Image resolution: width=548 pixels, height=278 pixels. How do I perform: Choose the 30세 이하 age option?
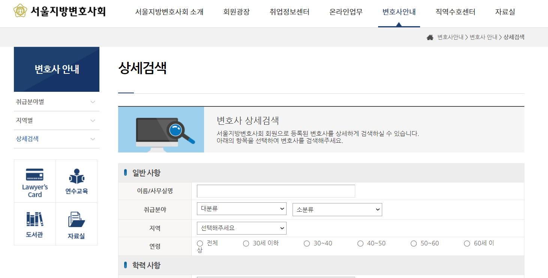tap(246, 243)
